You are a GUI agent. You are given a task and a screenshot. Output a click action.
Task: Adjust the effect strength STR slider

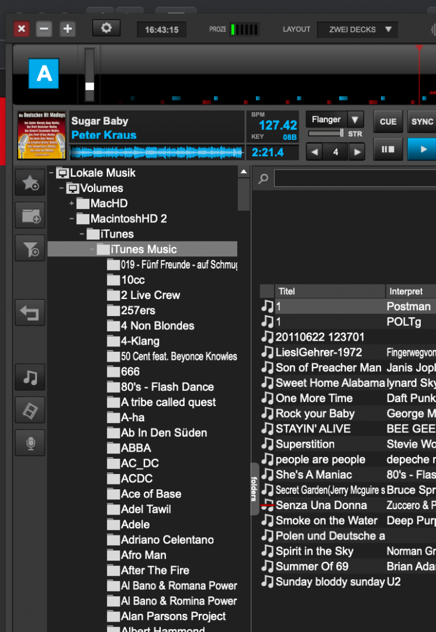(326, 133)
